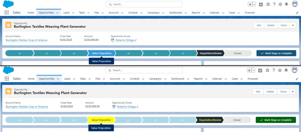This screenshot has height=132, width=301.
Task: Click $235,000.00 amount in upper screenshot
Action: [x=91, y=40]
